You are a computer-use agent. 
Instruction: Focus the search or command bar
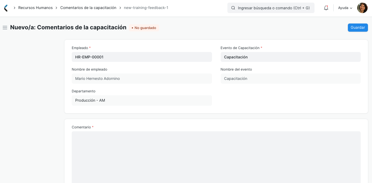(271, 8)
